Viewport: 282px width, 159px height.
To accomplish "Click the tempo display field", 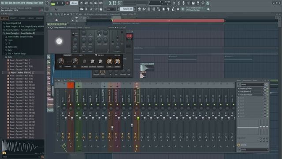I will 74,3.
